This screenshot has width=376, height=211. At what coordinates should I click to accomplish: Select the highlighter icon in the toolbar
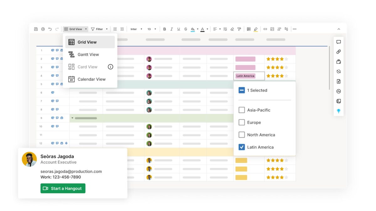255,29
